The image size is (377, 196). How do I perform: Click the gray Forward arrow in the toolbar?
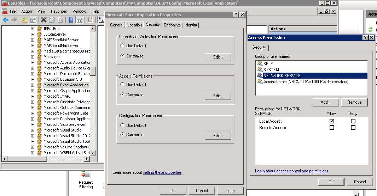point(14,20)
